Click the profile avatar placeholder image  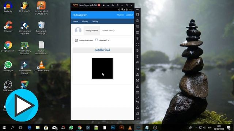coord(78,30)
